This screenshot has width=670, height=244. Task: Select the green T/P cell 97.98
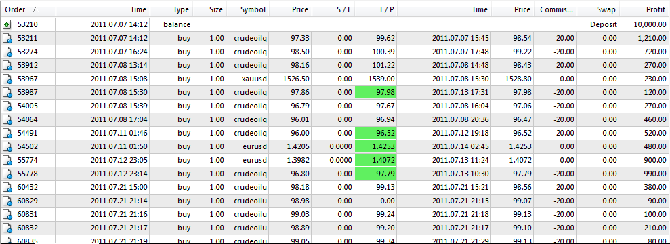tap(375, 93)
